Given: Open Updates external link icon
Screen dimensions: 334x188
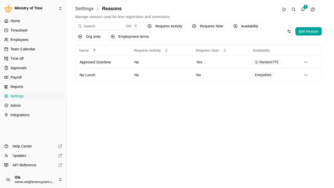Looking at the screenshot, I should (60, 156).
